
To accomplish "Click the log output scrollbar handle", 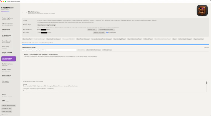I will tap(207, 83).
